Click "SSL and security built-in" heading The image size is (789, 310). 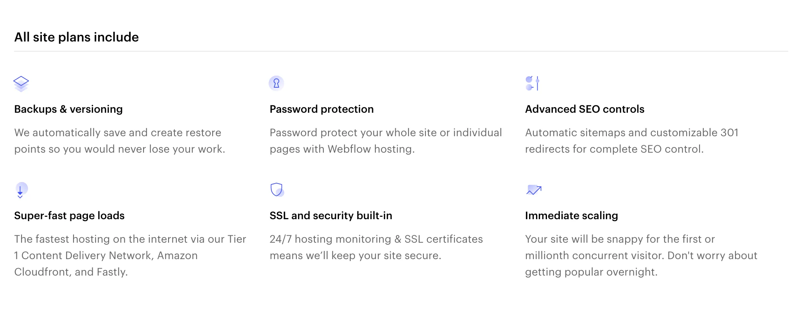pyautogui.click(x=331, y=216)
